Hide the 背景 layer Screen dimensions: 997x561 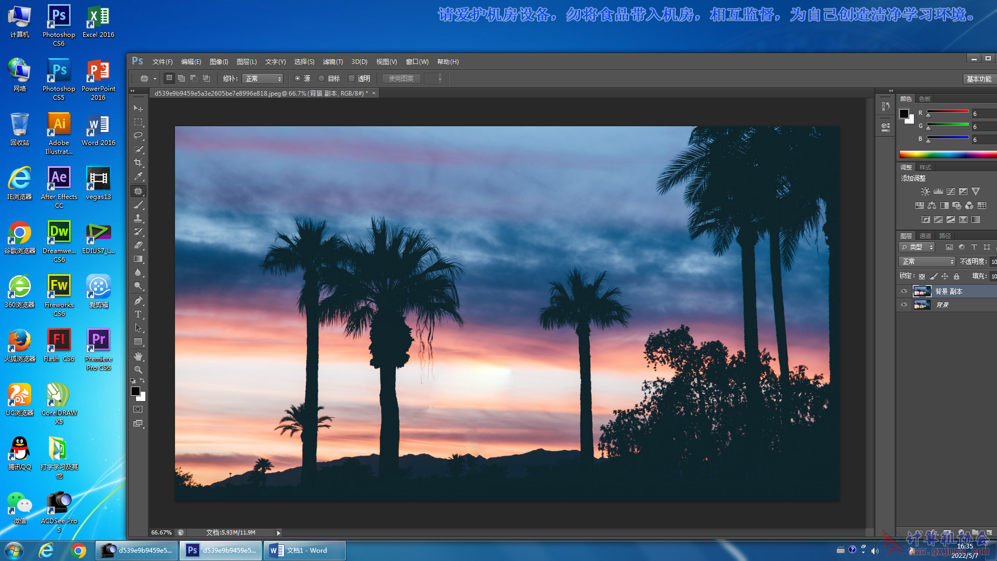click(x=904, y=305)
